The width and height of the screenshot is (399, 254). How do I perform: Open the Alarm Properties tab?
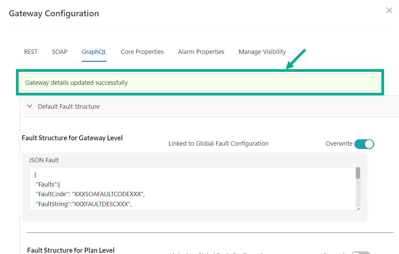pos(201,52)
